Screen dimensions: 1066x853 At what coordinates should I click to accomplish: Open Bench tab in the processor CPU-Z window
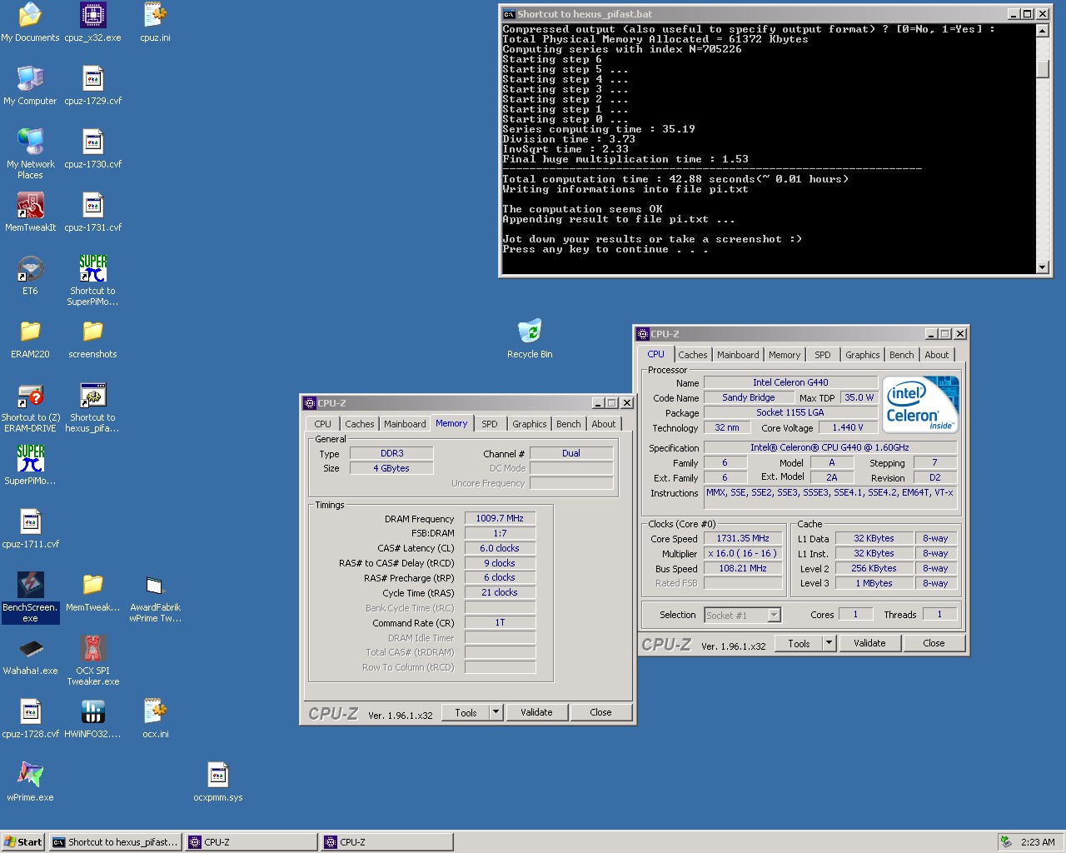click(x=902, y=355)
